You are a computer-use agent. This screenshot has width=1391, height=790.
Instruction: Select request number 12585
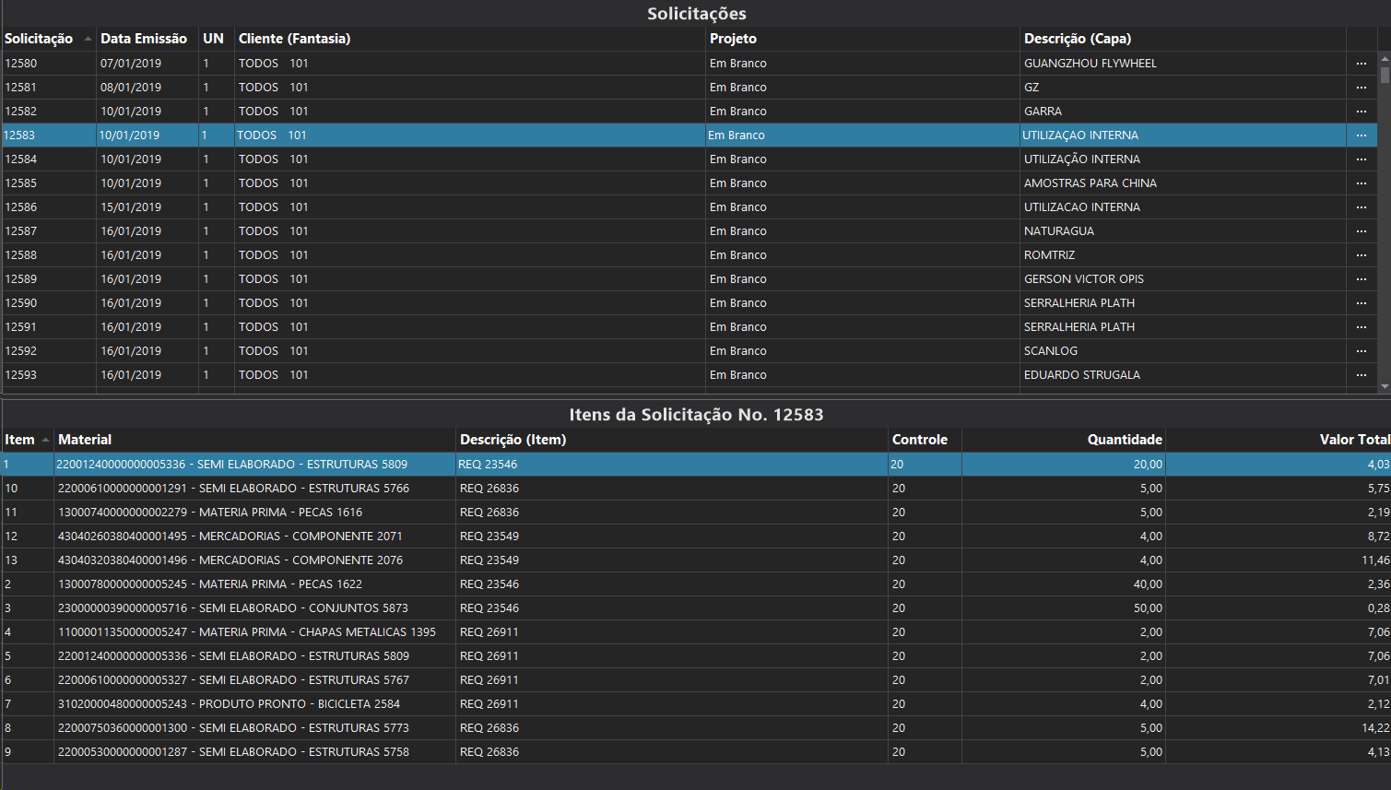tap(21, 183)
